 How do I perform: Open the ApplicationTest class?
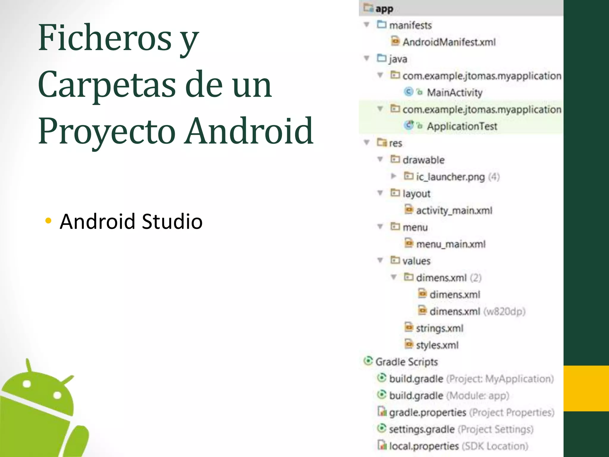point(462,126)
